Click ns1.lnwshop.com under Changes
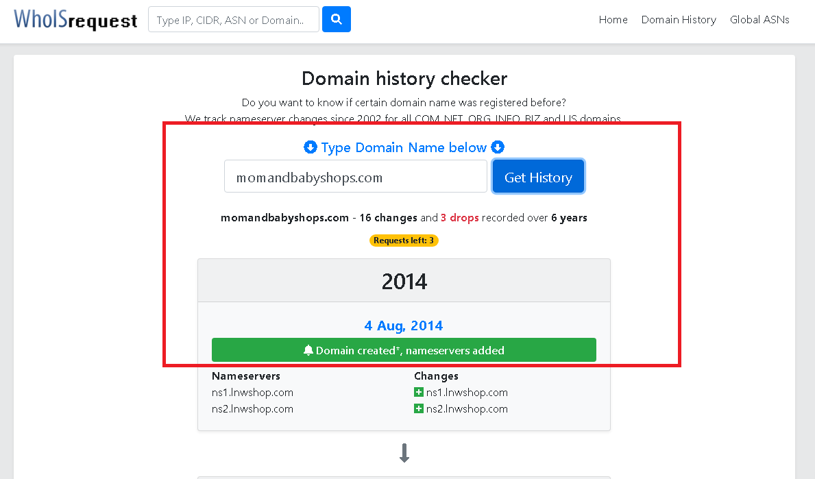 click(x=467, y=392)
